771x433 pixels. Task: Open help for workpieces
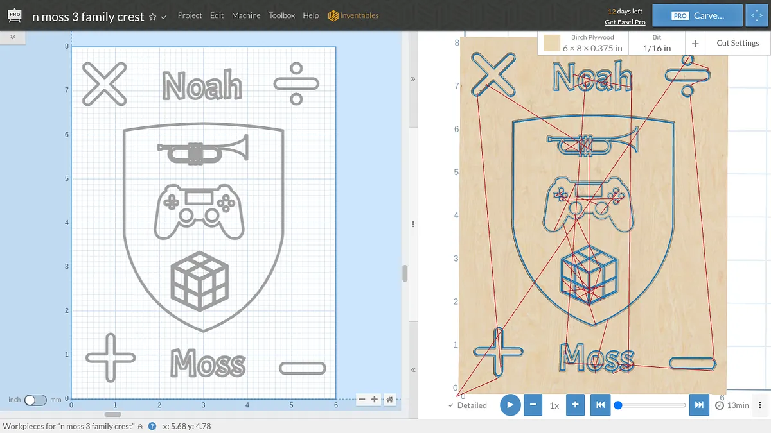(x=152, y=426)
